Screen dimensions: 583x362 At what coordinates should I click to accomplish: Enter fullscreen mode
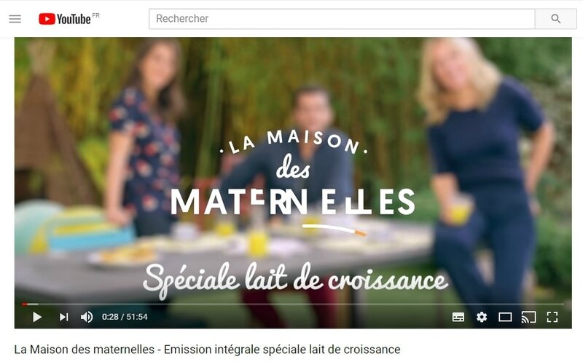click(x=552, y=317)
